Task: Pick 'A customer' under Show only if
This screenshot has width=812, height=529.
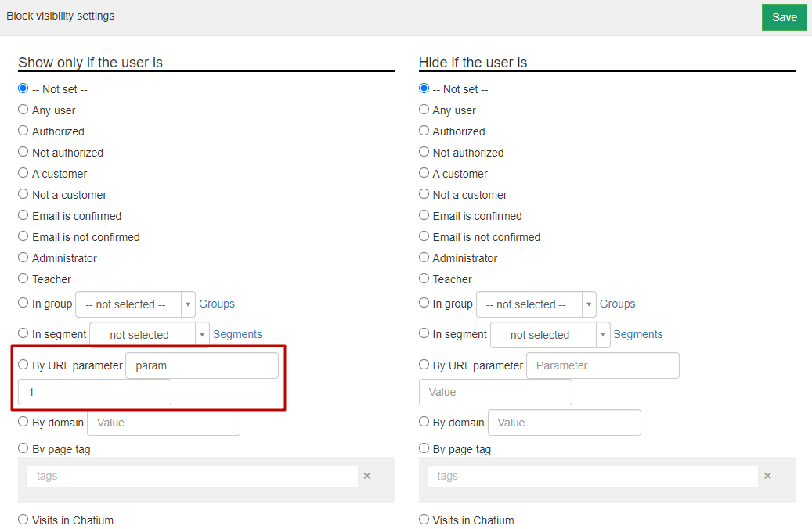Action: tap(23, 174)
